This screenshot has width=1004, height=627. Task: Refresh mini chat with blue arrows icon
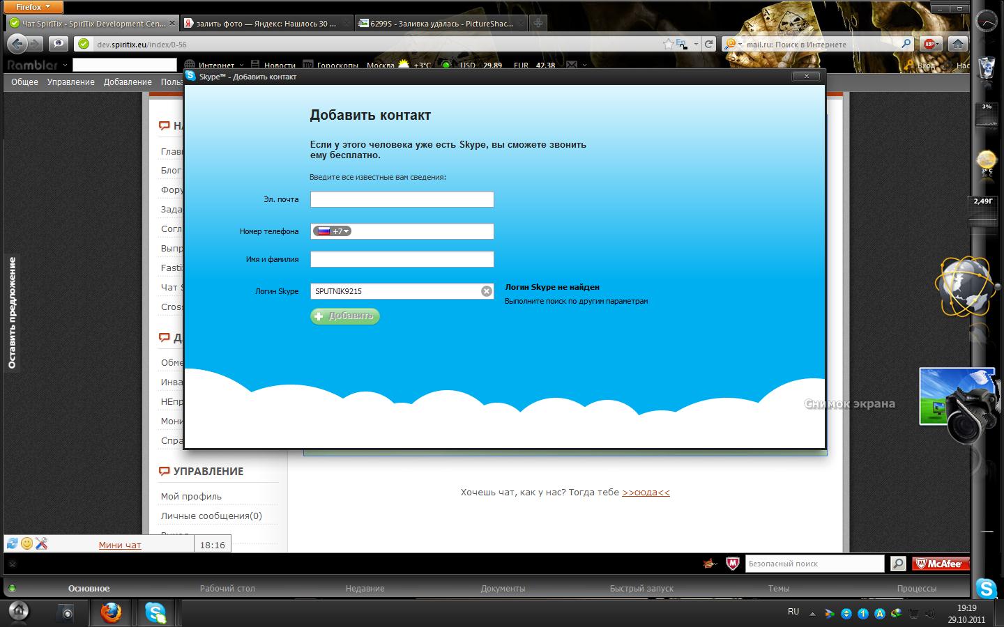(12, 543)
